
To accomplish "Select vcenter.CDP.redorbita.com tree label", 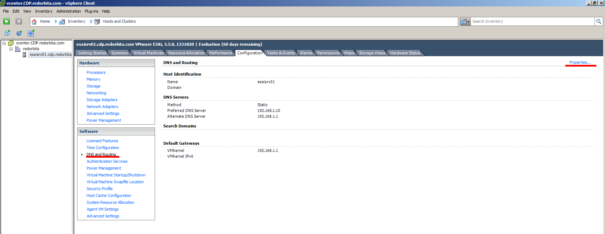I will [40, 43].
